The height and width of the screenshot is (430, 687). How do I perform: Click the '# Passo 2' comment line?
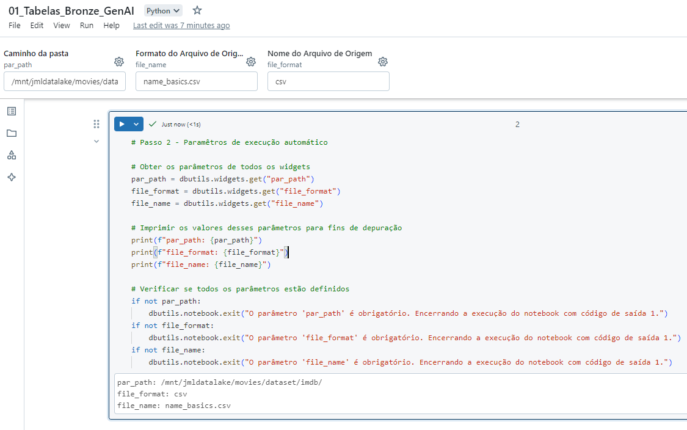pos(229,142)
